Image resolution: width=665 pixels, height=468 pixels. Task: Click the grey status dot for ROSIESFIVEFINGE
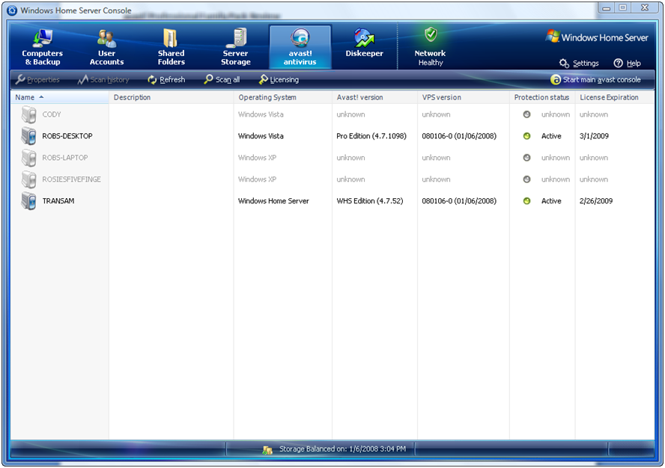tap(526, 179)
